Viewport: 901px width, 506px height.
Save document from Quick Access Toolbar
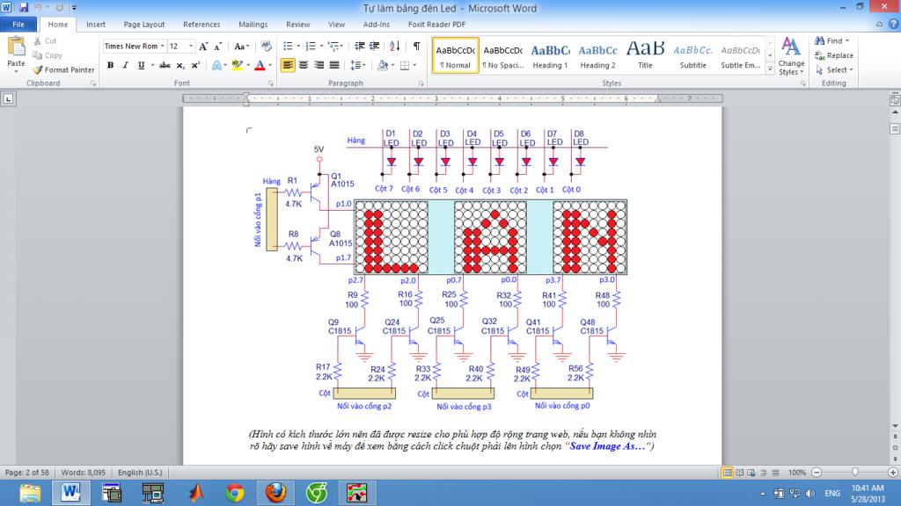click(24, 8)
